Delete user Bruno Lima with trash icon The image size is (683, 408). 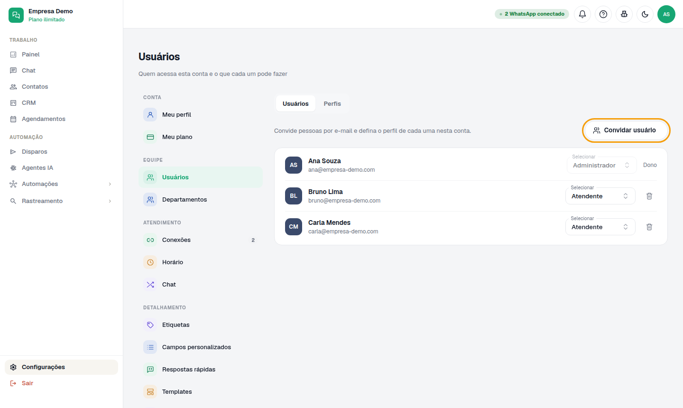[x=649, y=196]
